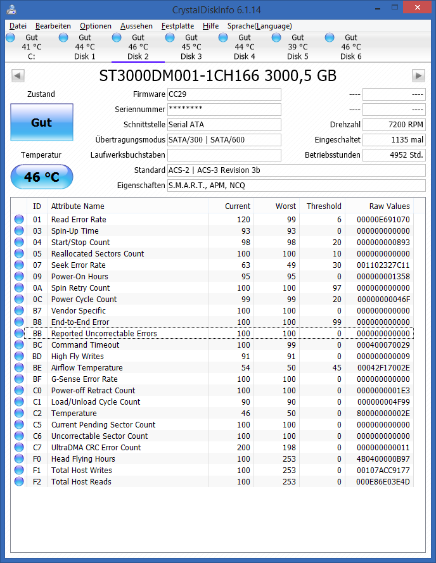Open the Hilfe menu

click(x=210, y=26)
